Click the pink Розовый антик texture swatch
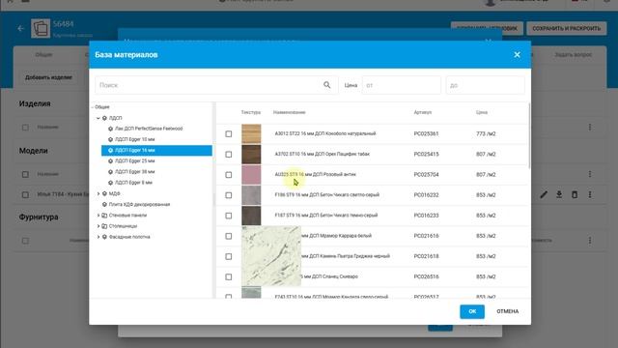 [x=251, y=175]
